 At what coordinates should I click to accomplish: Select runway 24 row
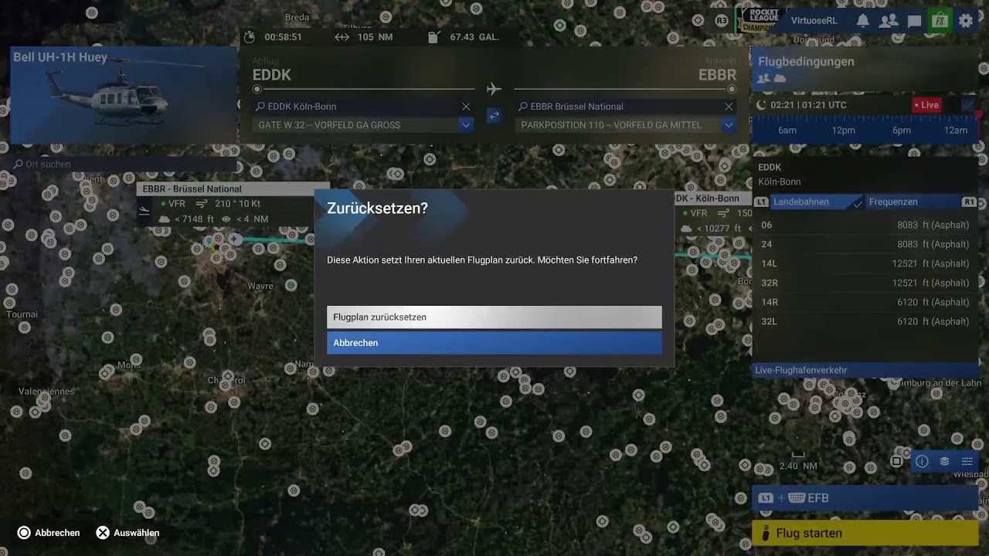click(865, 245)
